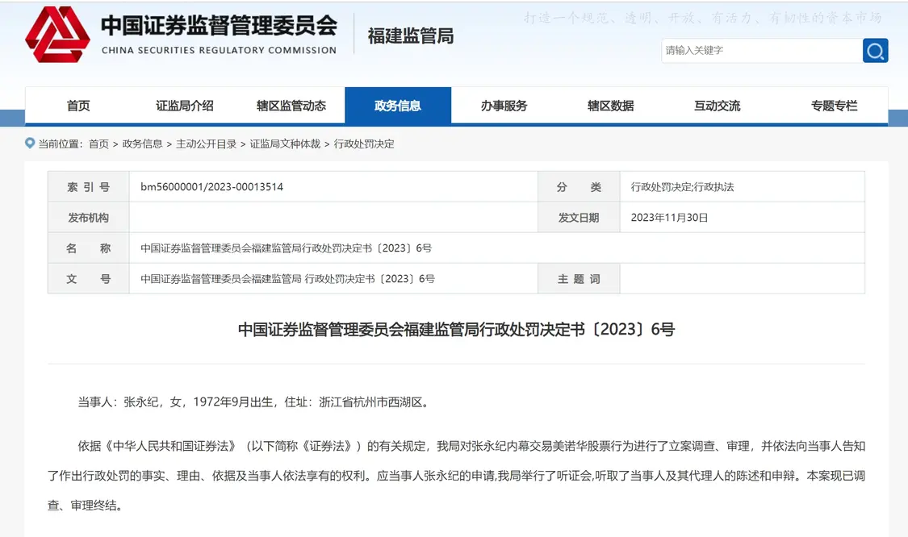Viewport: 908px width, 537px height.
Task: Open the 互动交流 navigation tab
Action: pos(718,106)
